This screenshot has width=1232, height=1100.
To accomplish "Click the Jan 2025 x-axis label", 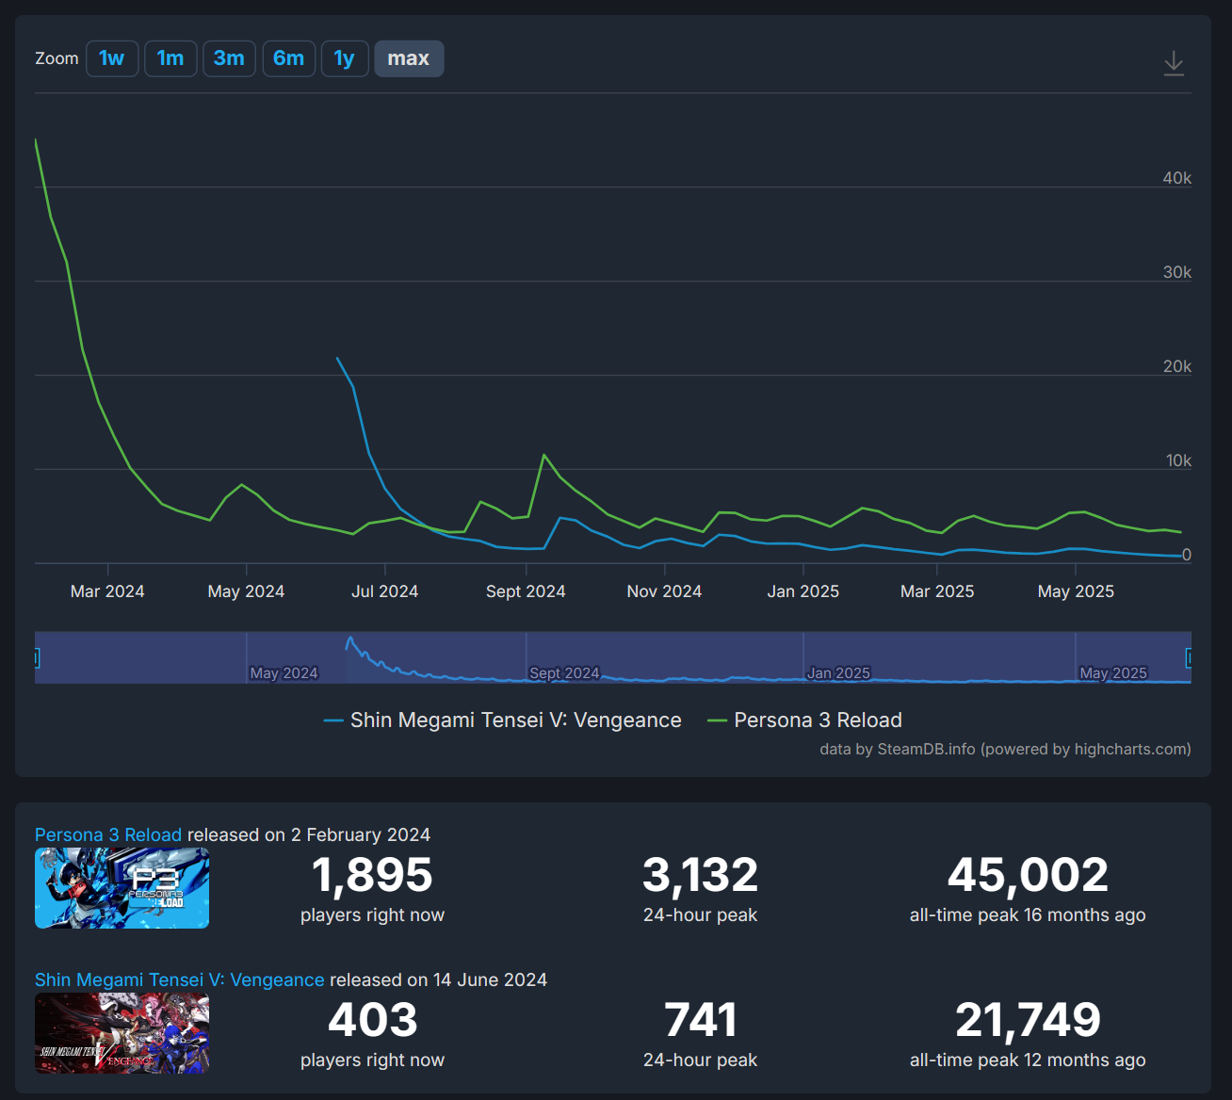I will [x=802, y=591].
